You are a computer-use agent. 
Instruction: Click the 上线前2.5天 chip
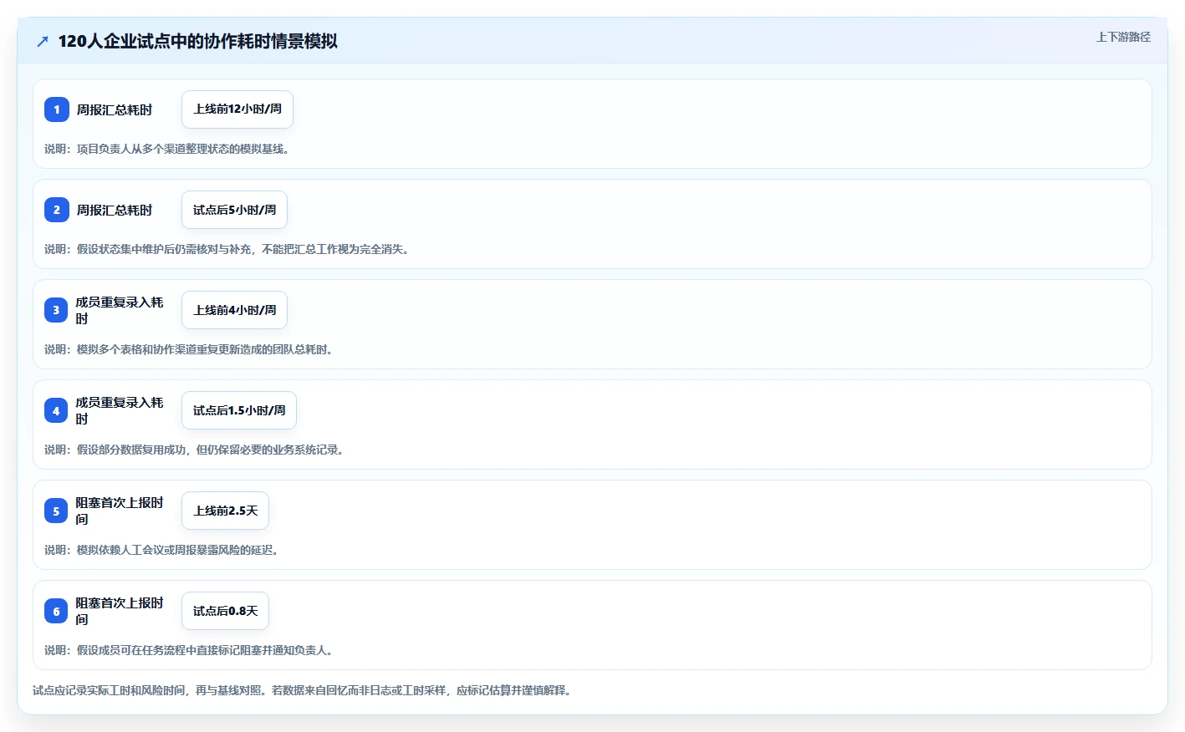225,511
